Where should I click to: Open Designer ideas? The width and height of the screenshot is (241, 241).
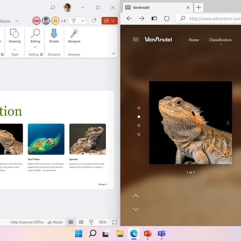click(x=74, y=36)
